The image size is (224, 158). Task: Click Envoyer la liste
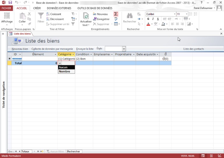pyautogui.click(x=85, y=49)
